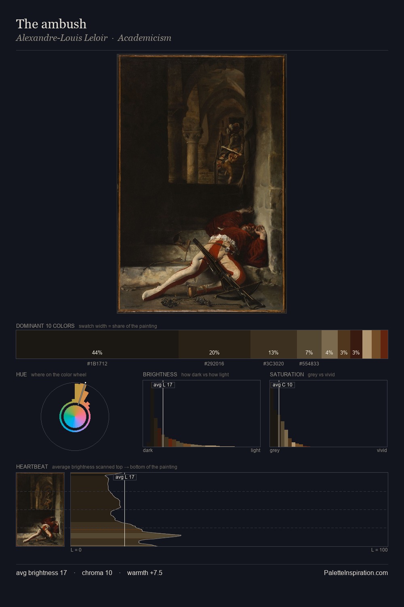Click the first 3% brown swatch
This screenshot has width=404, height=607.
(344, 344)
